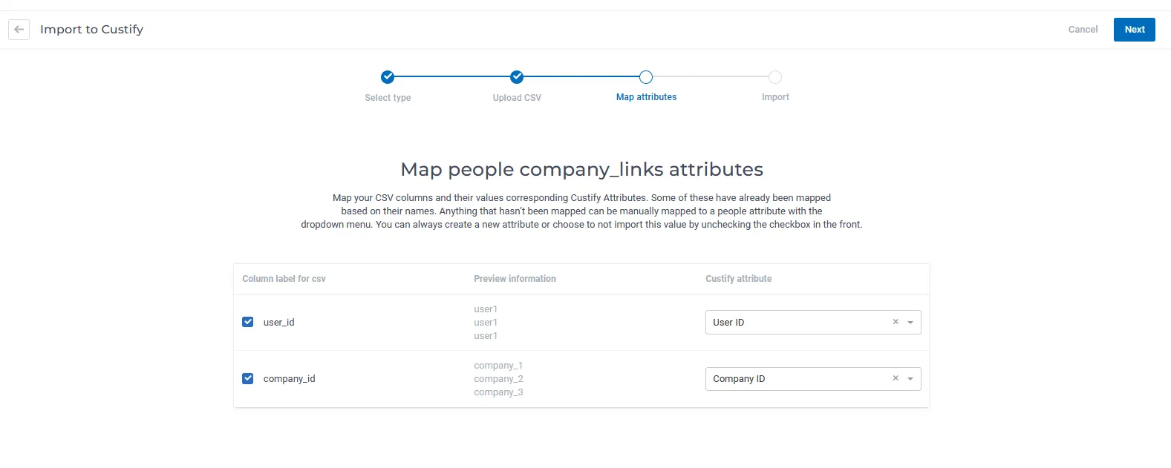Click the completed Upload CSV step circle

point(517,77)
